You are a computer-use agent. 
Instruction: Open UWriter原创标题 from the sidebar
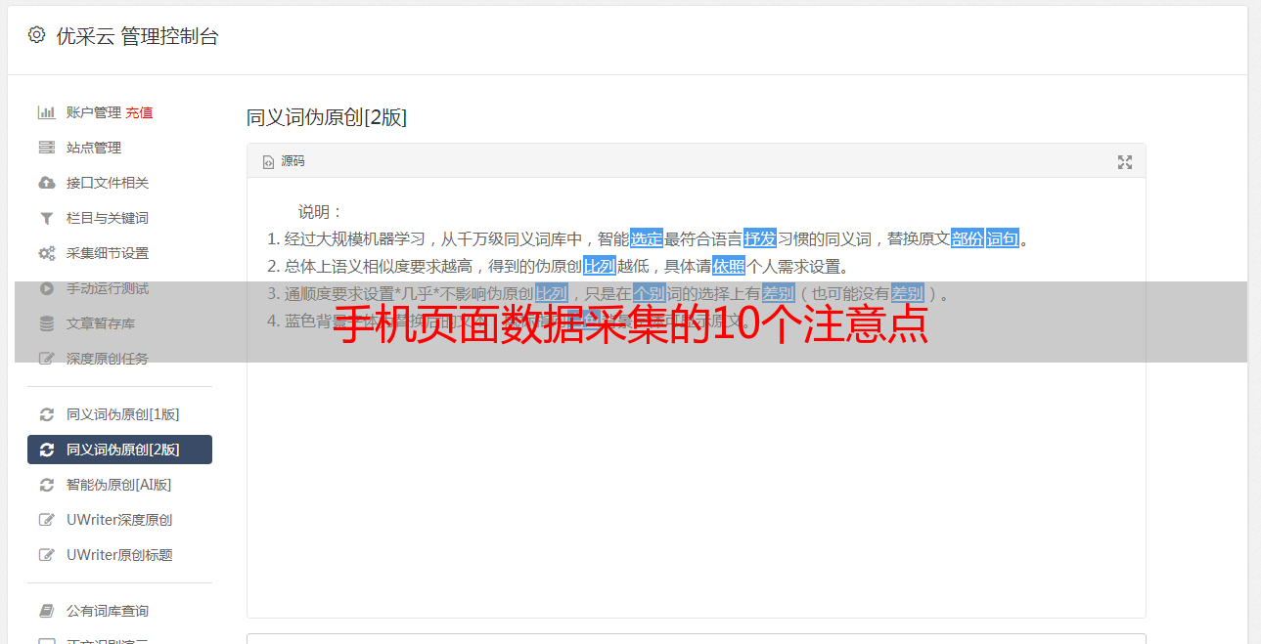tap(119, 555)
